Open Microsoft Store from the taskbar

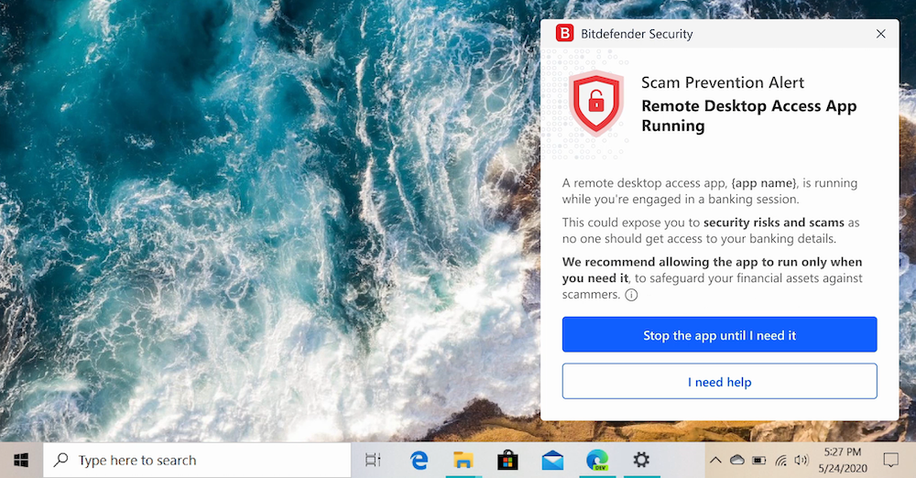pyautogui.click(x=507, y=460)
